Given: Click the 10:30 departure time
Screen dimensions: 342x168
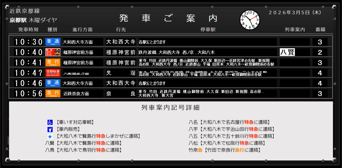Looking at the screenshot, I should (x=28, y=42).
